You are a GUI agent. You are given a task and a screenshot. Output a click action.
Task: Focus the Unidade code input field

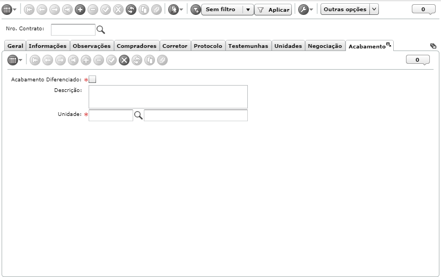click(x=111, y=115)
